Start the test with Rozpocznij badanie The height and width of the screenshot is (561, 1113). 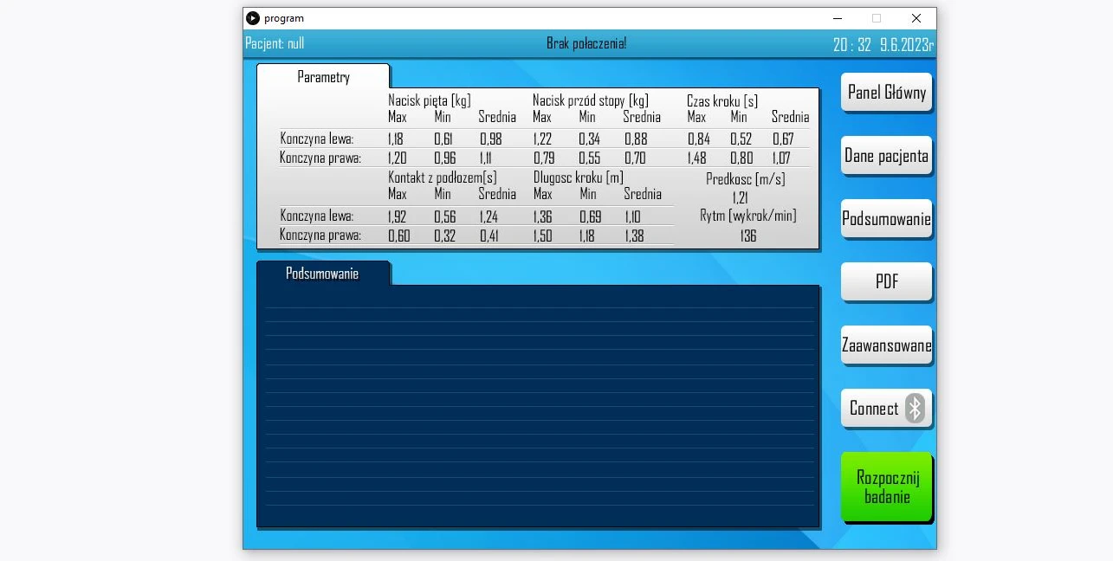tap(886, 487)
